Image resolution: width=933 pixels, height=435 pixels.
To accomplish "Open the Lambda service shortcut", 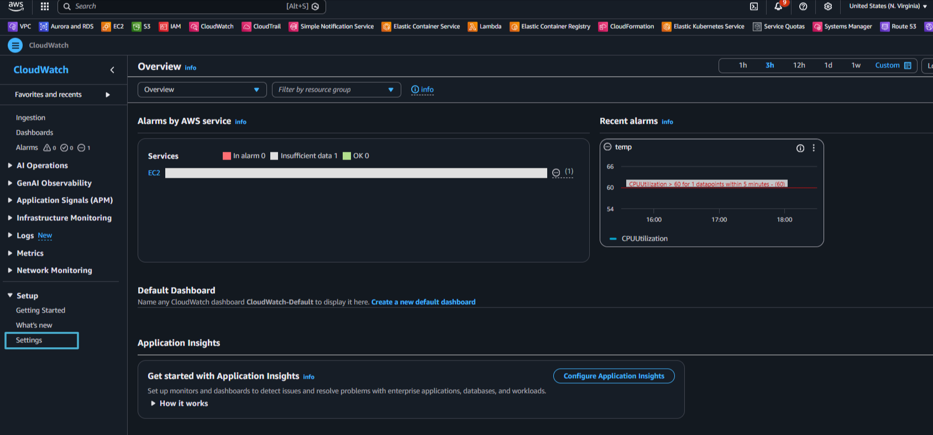I will pyautogui.click(x=485, y=26).
